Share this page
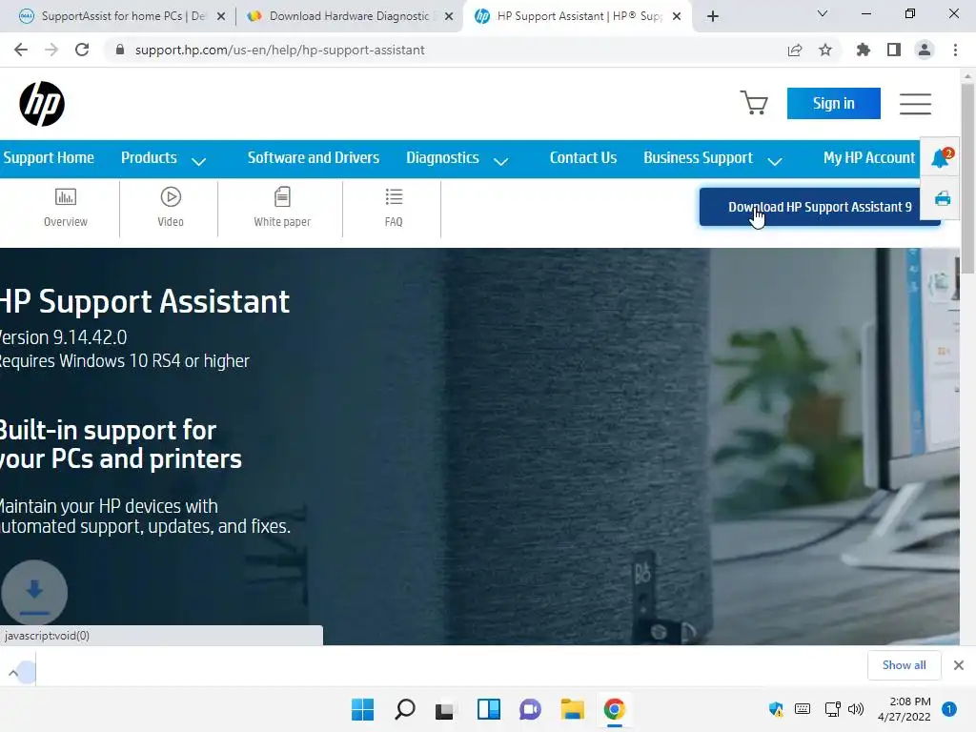The height and width of the screenshot is (732, 976). click(x=795, y=50)
